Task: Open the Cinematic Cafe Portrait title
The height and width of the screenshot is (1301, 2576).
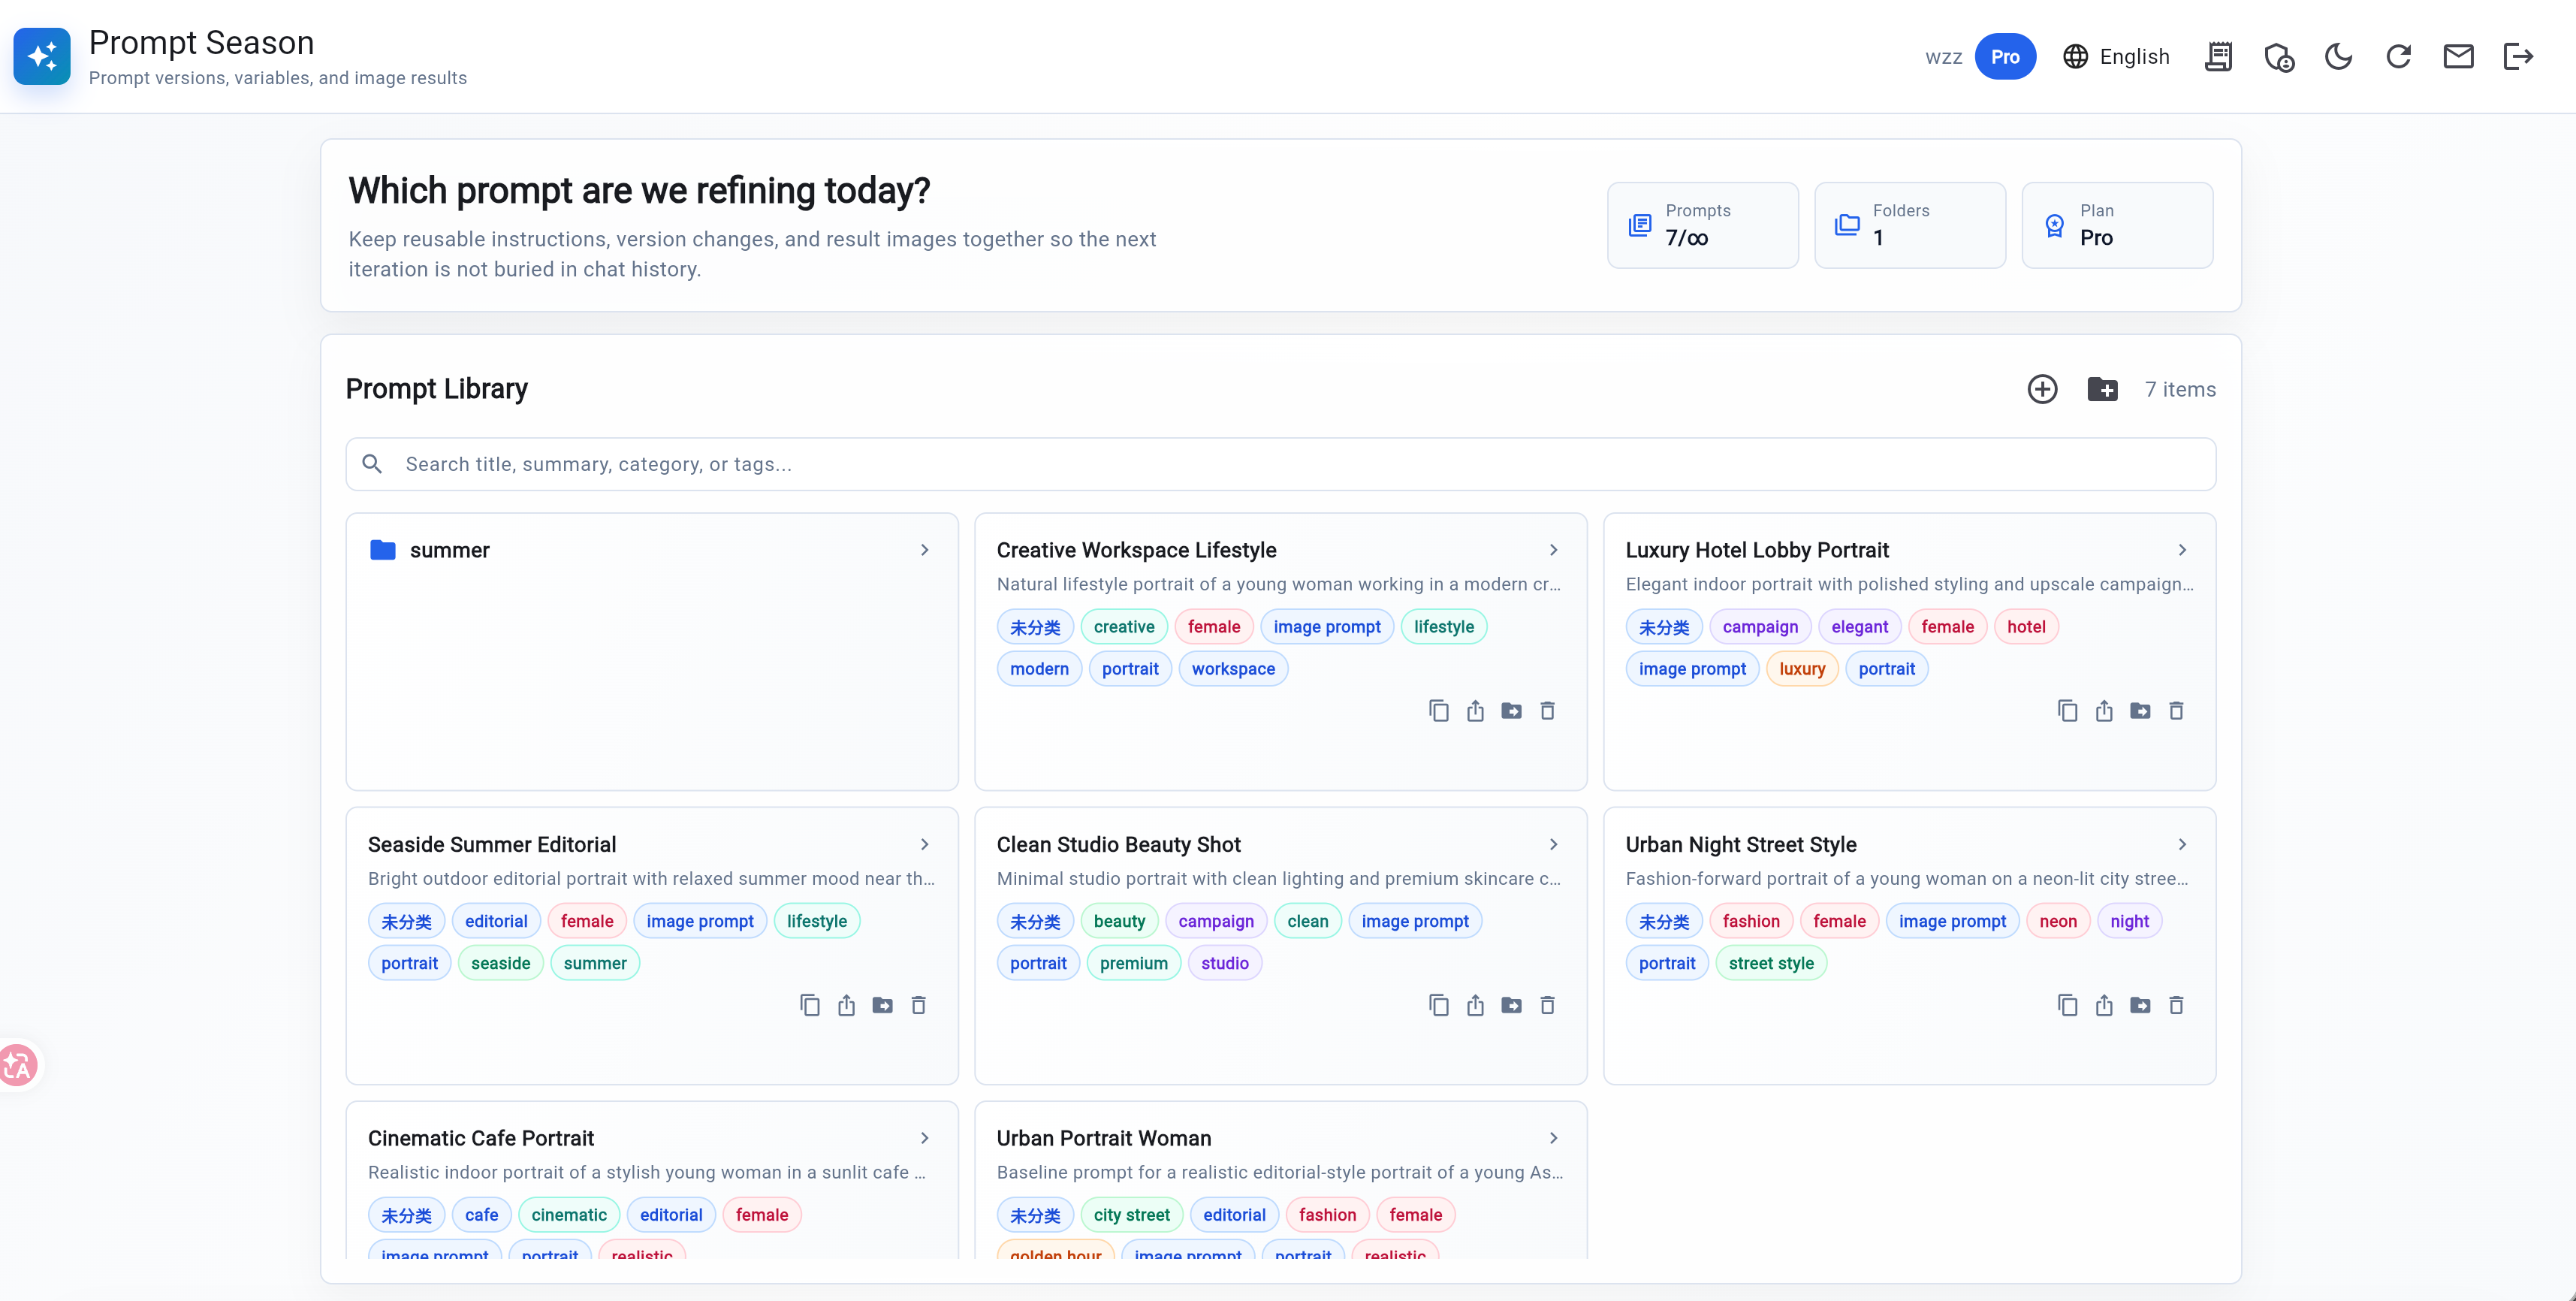Action: [x=481, y=1138]
